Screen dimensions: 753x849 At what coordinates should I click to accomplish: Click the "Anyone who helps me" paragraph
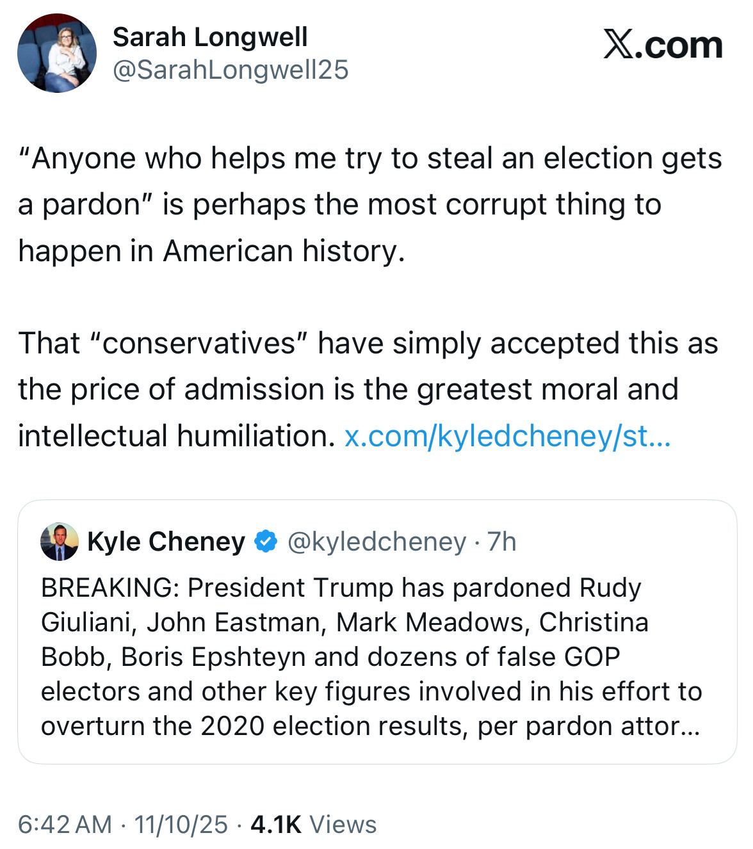(370, 204)
